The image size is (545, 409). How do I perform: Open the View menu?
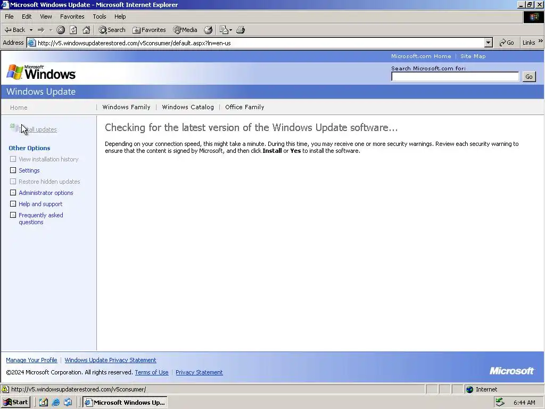[x=46, y=17]
